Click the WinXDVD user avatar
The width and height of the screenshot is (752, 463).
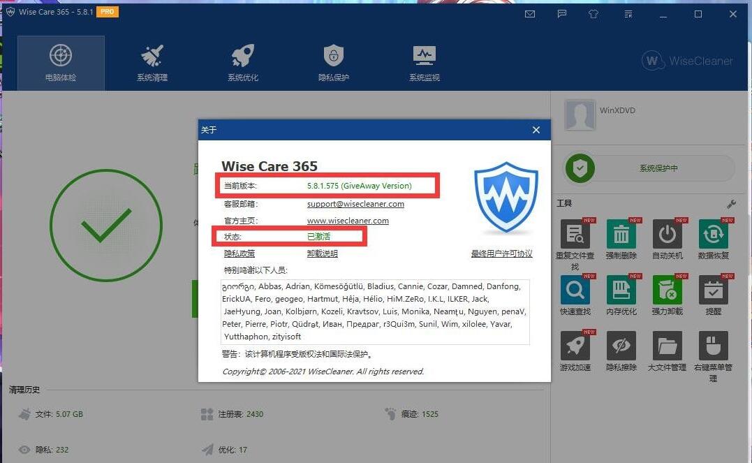click(x=580, y=115)
